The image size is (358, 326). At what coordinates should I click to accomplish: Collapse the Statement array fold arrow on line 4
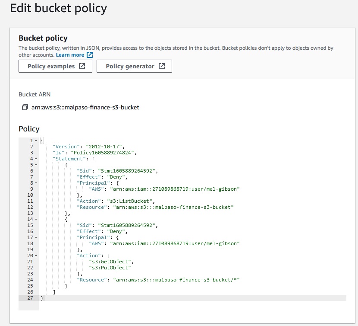pyautogui.click(x=35, y=159)
